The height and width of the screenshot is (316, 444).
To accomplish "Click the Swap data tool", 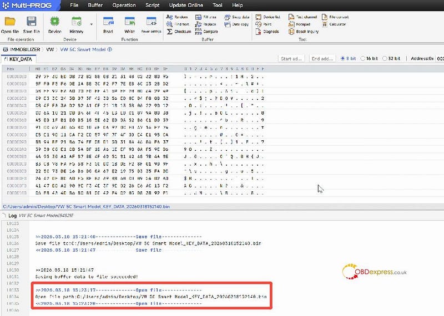I will pyautogui.click(x=237, y=17).
